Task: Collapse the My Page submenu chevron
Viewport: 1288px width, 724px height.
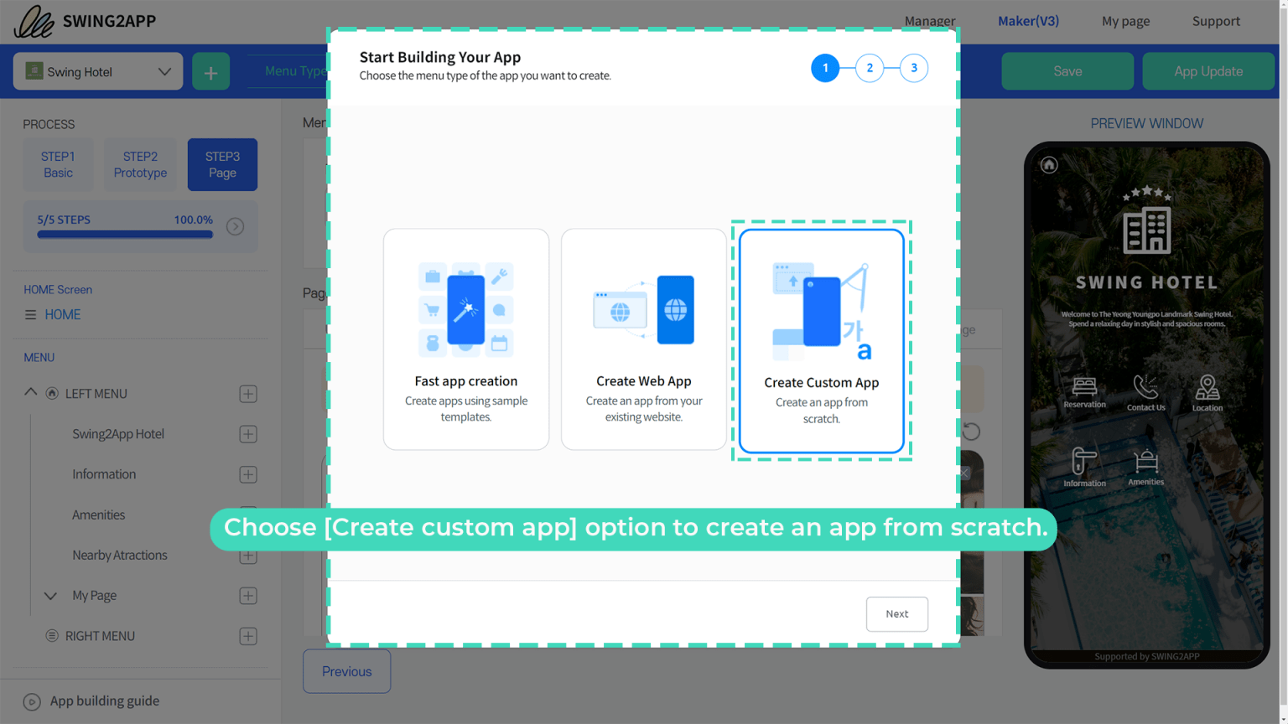Action: coord(50,595)
